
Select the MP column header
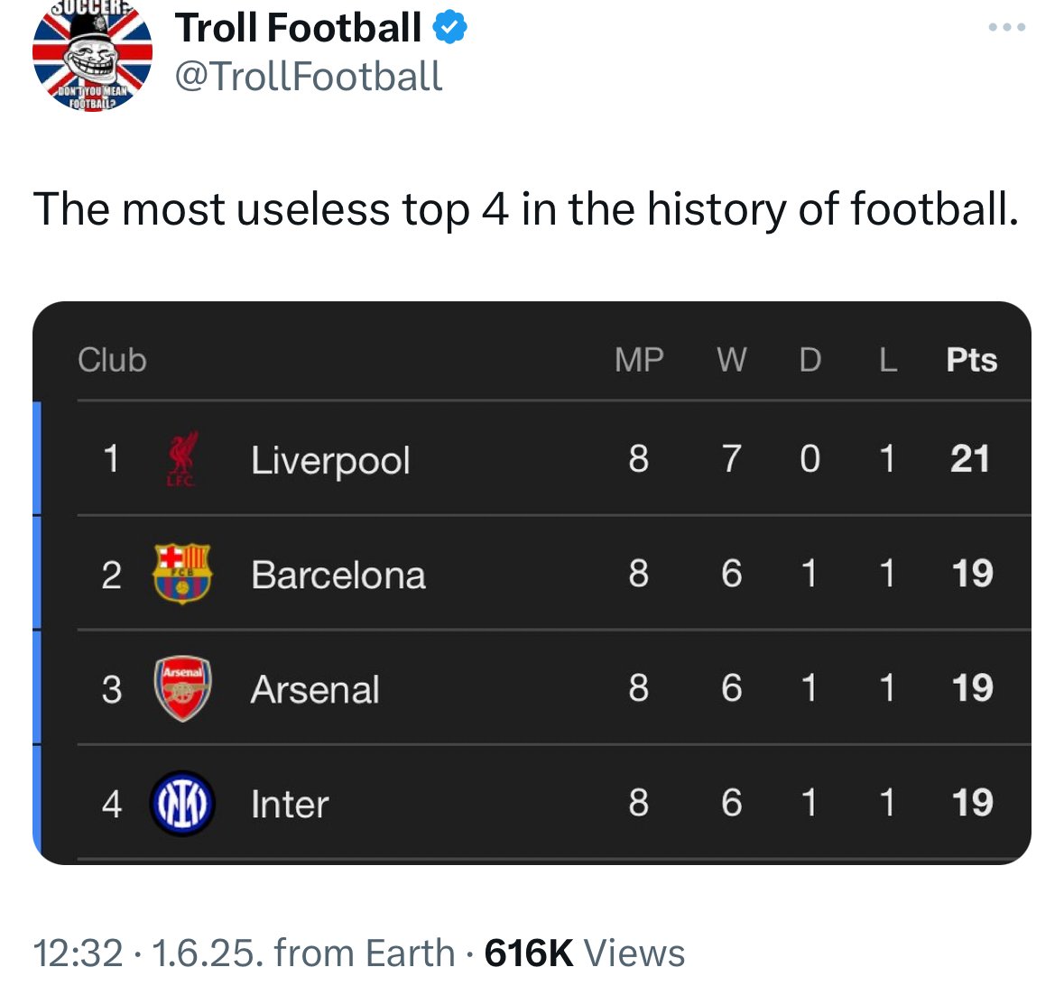pyautogui.click(x=639, y=360)
